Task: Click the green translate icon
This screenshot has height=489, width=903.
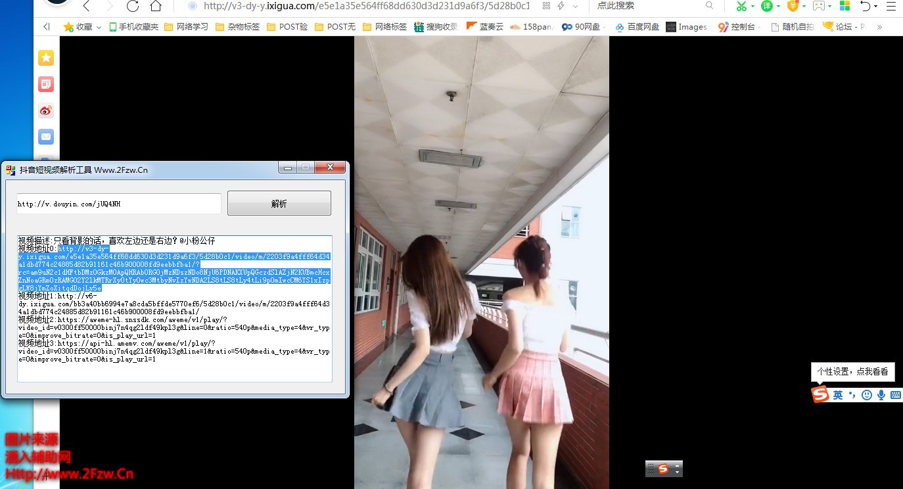Action: coord(767,7)
